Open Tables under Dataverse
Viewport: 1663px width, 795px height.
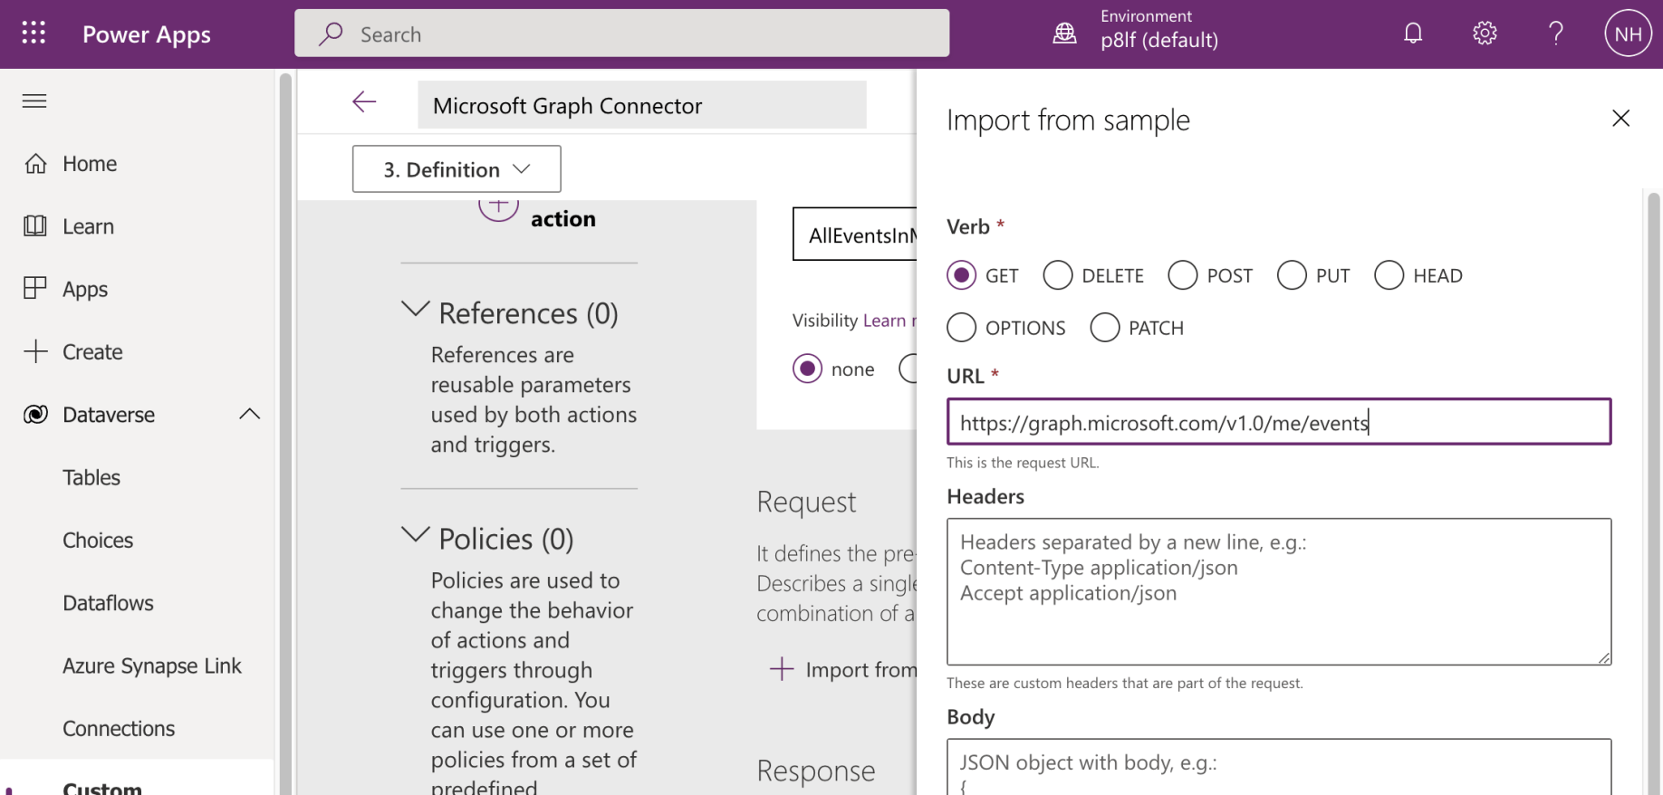(91, 477)
